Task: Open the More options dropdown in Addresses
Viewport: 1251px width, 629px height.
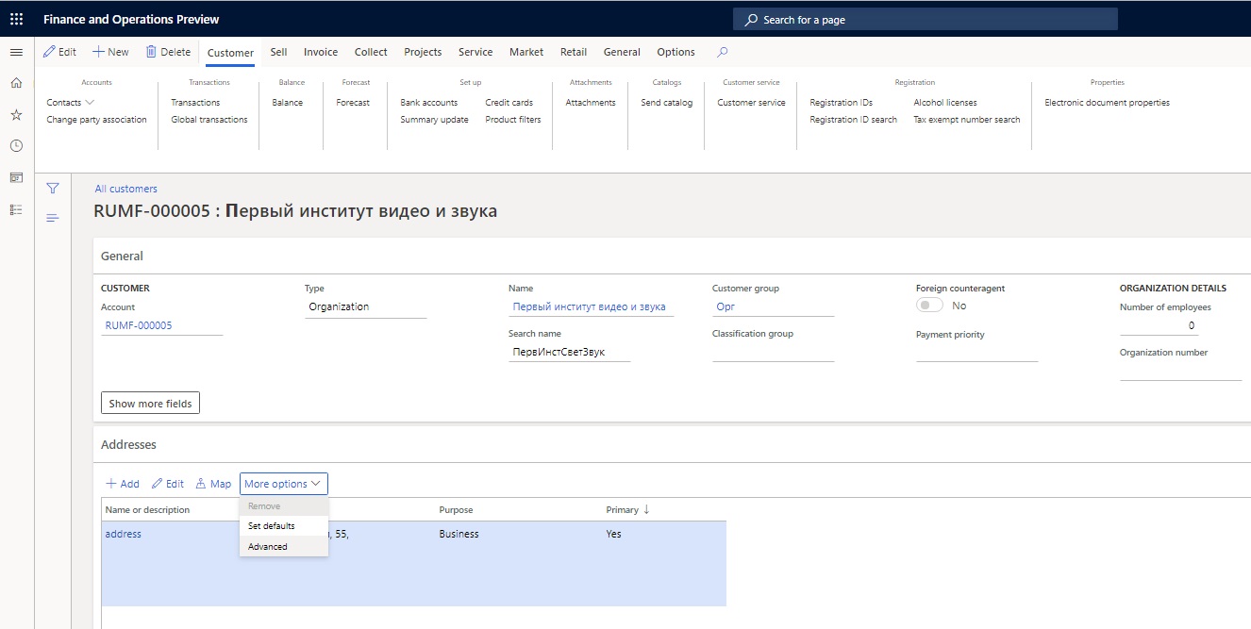Action: [283, 483]
